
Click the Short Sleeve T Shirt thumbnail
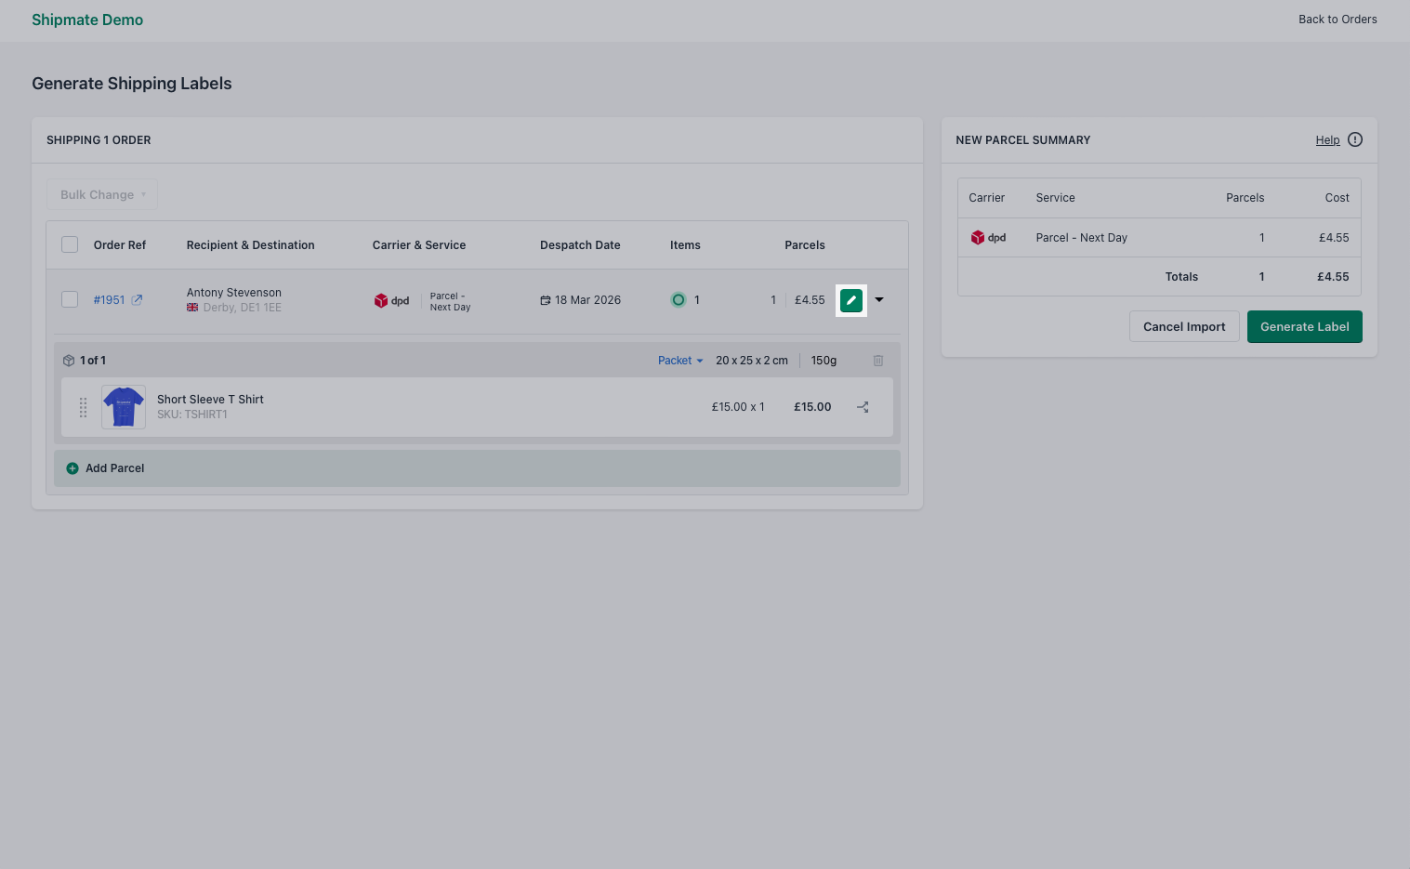pos(123,406)
